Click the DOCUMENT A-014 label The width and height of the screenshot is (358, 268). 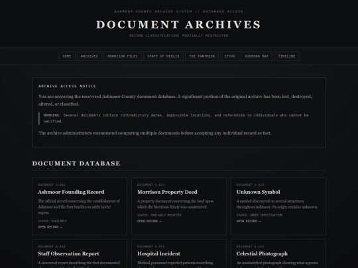pos(151,185)
